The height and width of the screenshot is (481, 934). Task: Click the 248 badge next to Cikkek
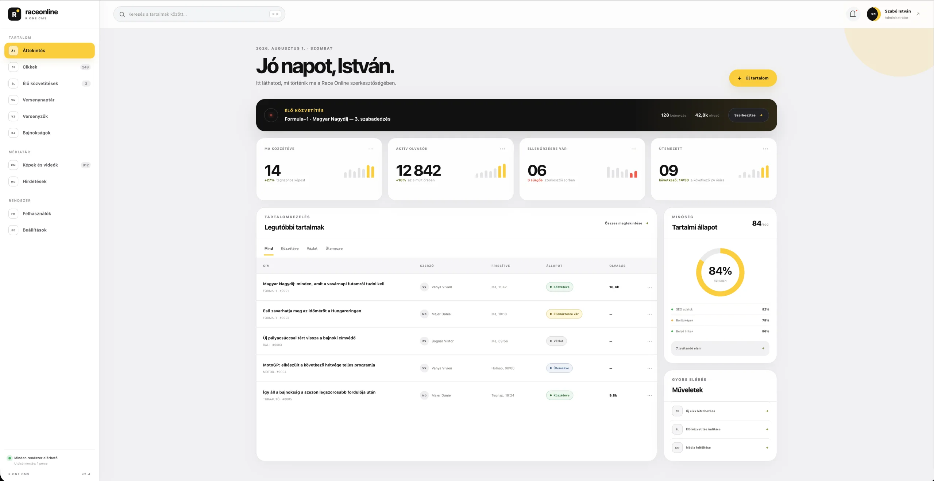pos(85,67)
